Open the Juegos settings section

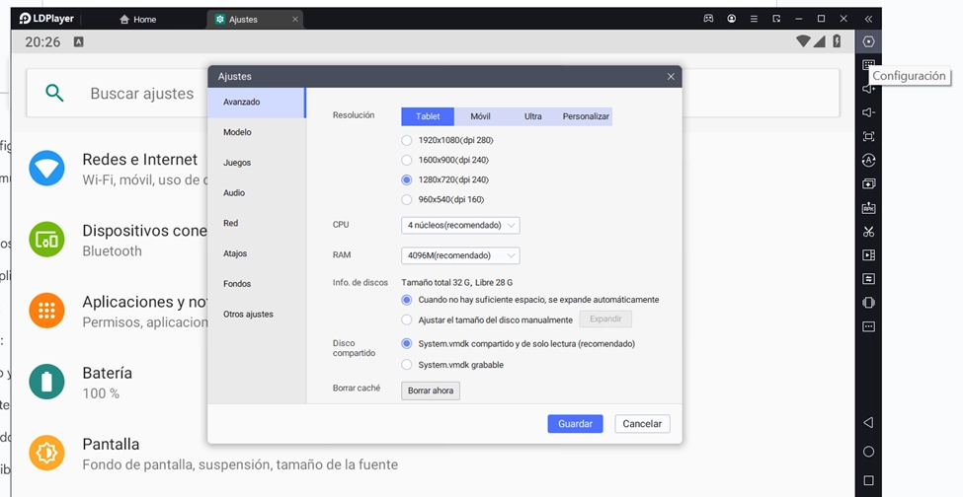pos(237,163)
